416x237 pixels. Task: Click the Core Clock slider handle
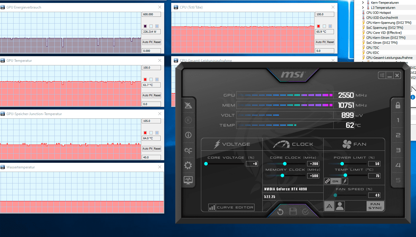(284, 164)
